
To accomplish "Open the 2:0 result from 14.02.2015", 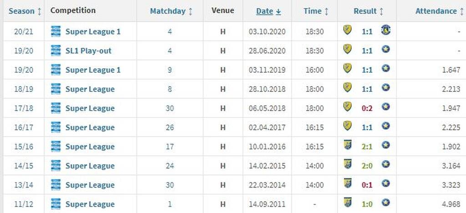I will pos(367,166).
